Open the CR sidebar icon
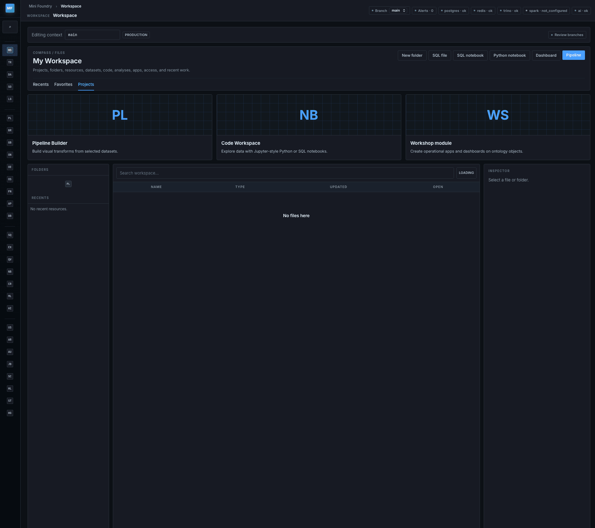Viewport: 595px width, 528px height. [x=10, y=284]
